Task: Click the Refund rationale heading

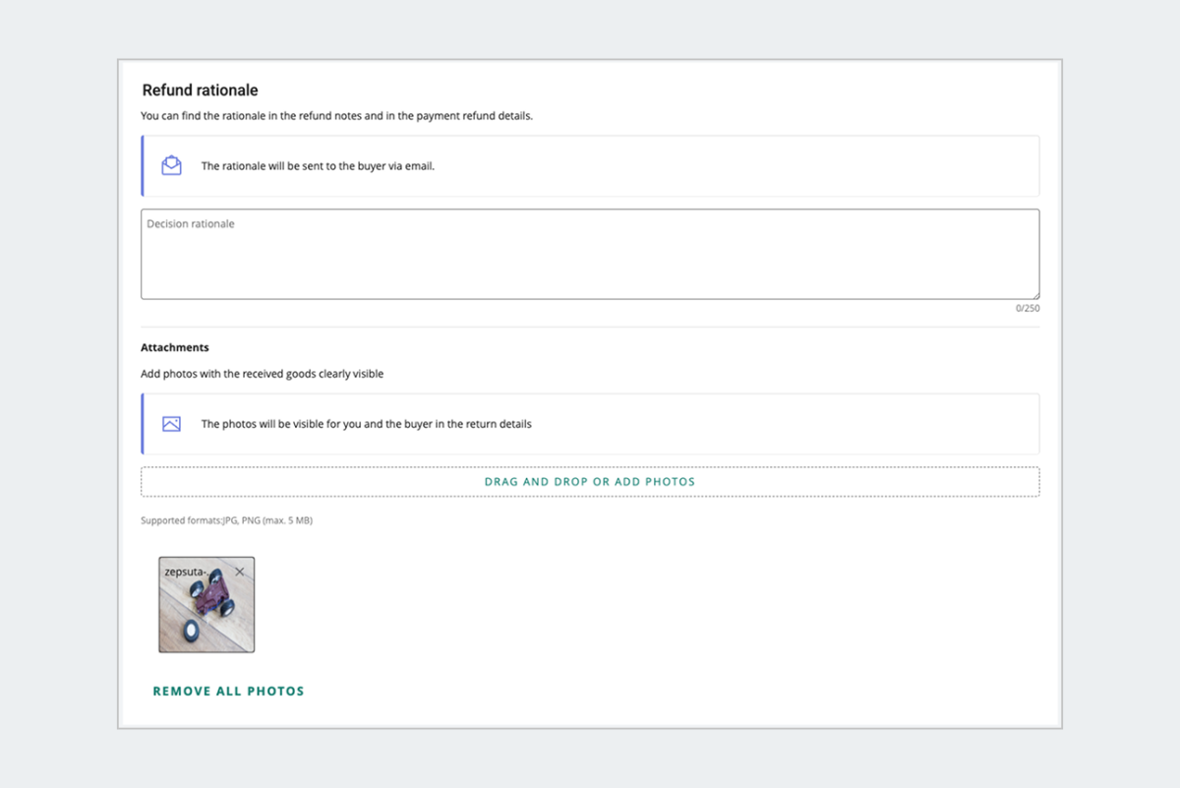Action: pyautogui.click(x=199, y=90)
